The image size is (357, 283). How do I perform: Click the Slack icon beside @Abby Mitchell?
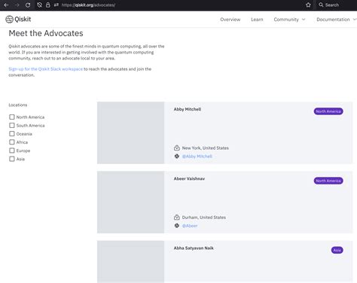pos(177,156)
